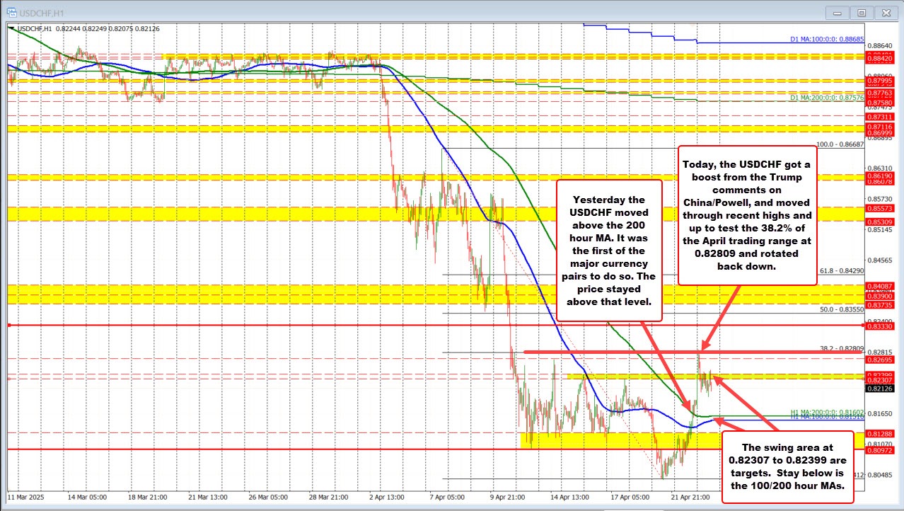904x511 pixels.
Task: Select the 38.2 Fibonacci label at 0.82809
Action: [x=842, y=349]
